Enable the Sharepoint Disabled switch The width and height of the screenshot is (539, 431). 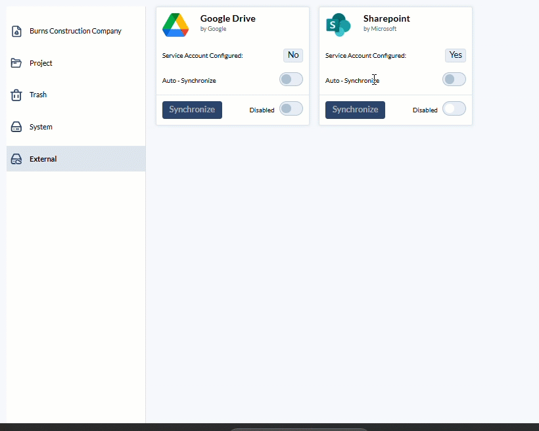454,108
